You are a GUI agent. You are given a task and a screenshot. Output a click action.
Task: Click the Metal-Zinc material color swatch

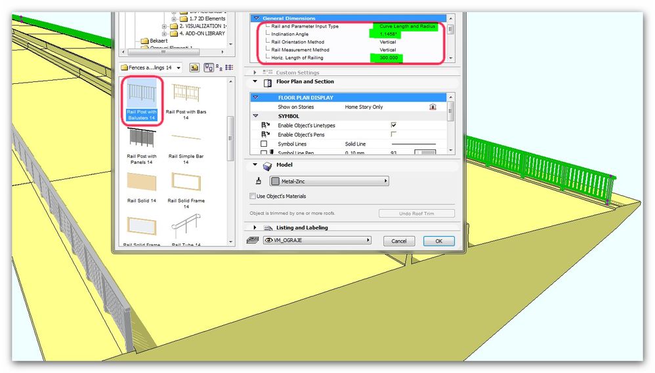pyautogui.click(x=275, y=181)
